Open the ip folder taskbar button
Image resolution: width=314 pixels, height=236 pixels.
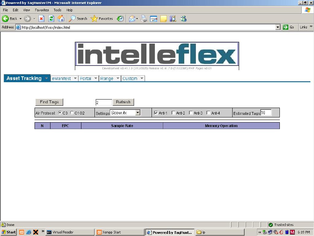[220, 232]
